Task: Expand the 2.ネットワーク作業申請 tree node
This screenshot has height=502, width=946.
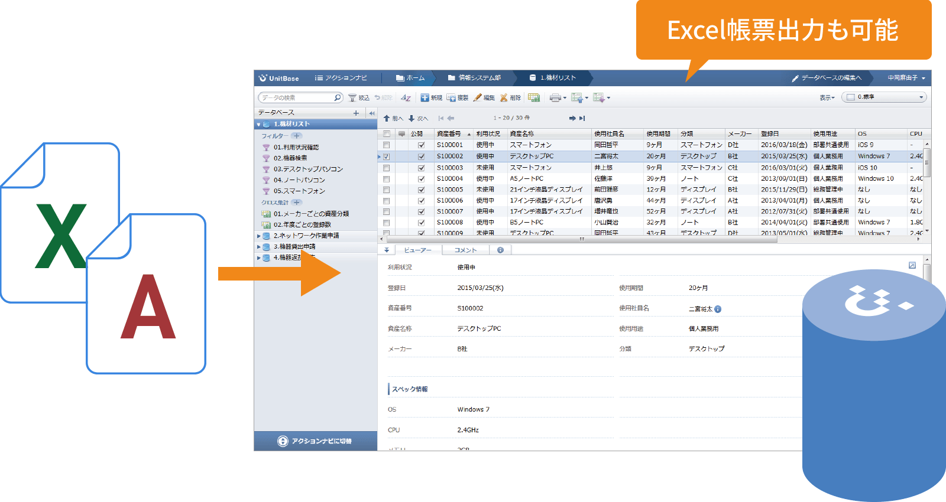Action: (x=259, y=236)
